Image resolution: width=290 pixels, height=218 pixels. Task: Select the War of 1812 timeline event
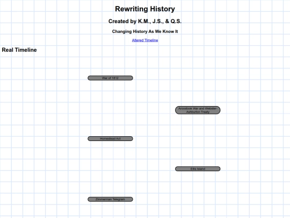tap(110, 78)
